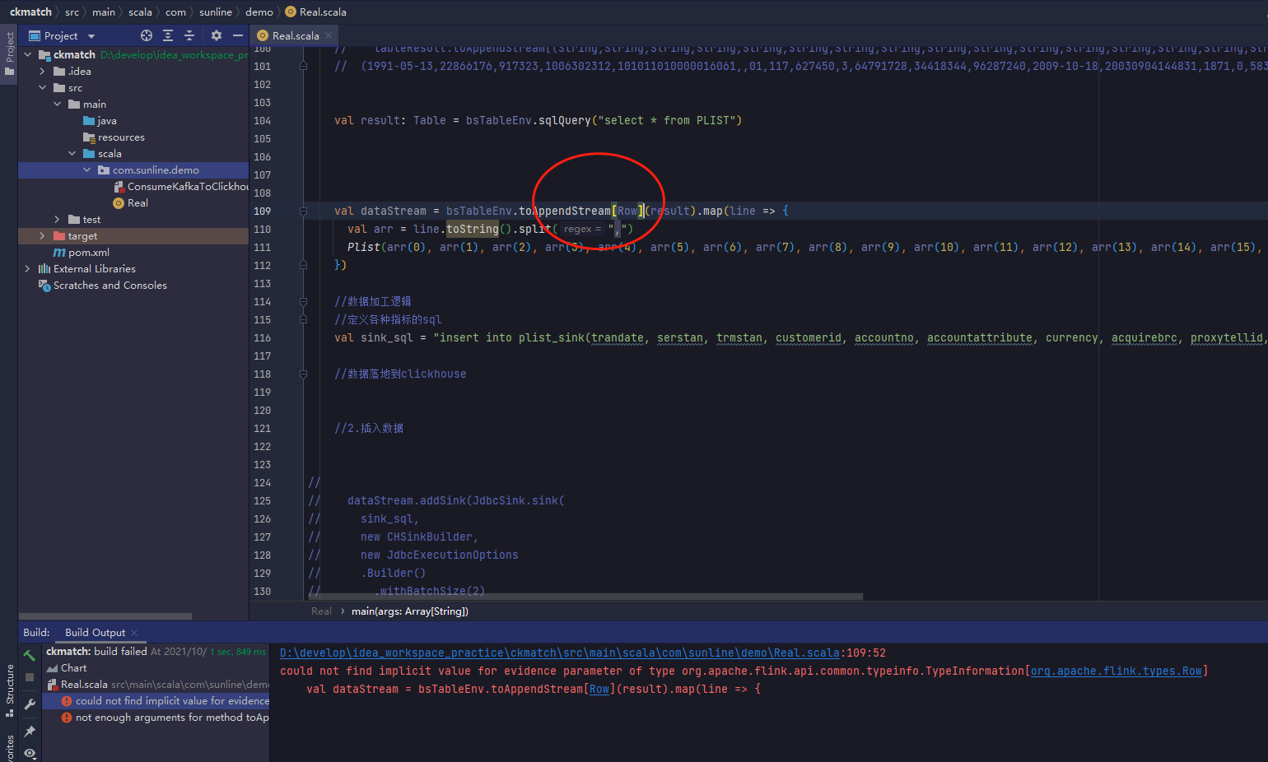
Task: Collapse the scala folder
Action: coord(72,154)
